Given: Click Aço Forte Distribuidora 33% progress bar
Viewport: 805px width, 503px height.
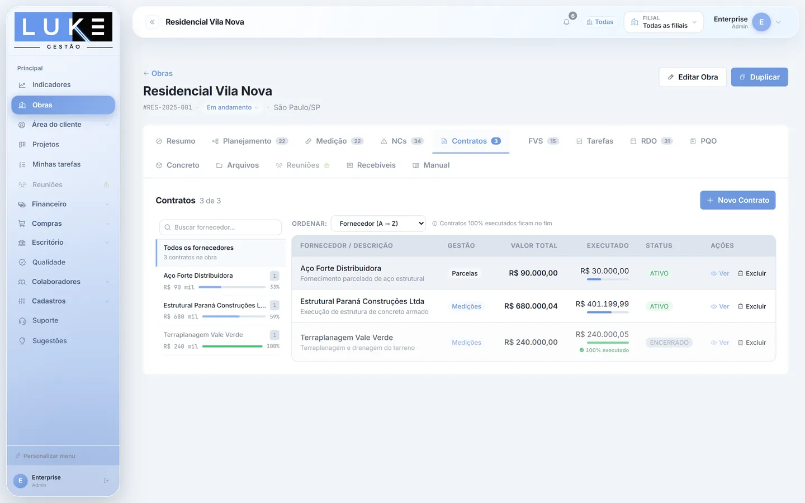Looking at the screenshot, I should pyautogui.click(x=232, y=287).
